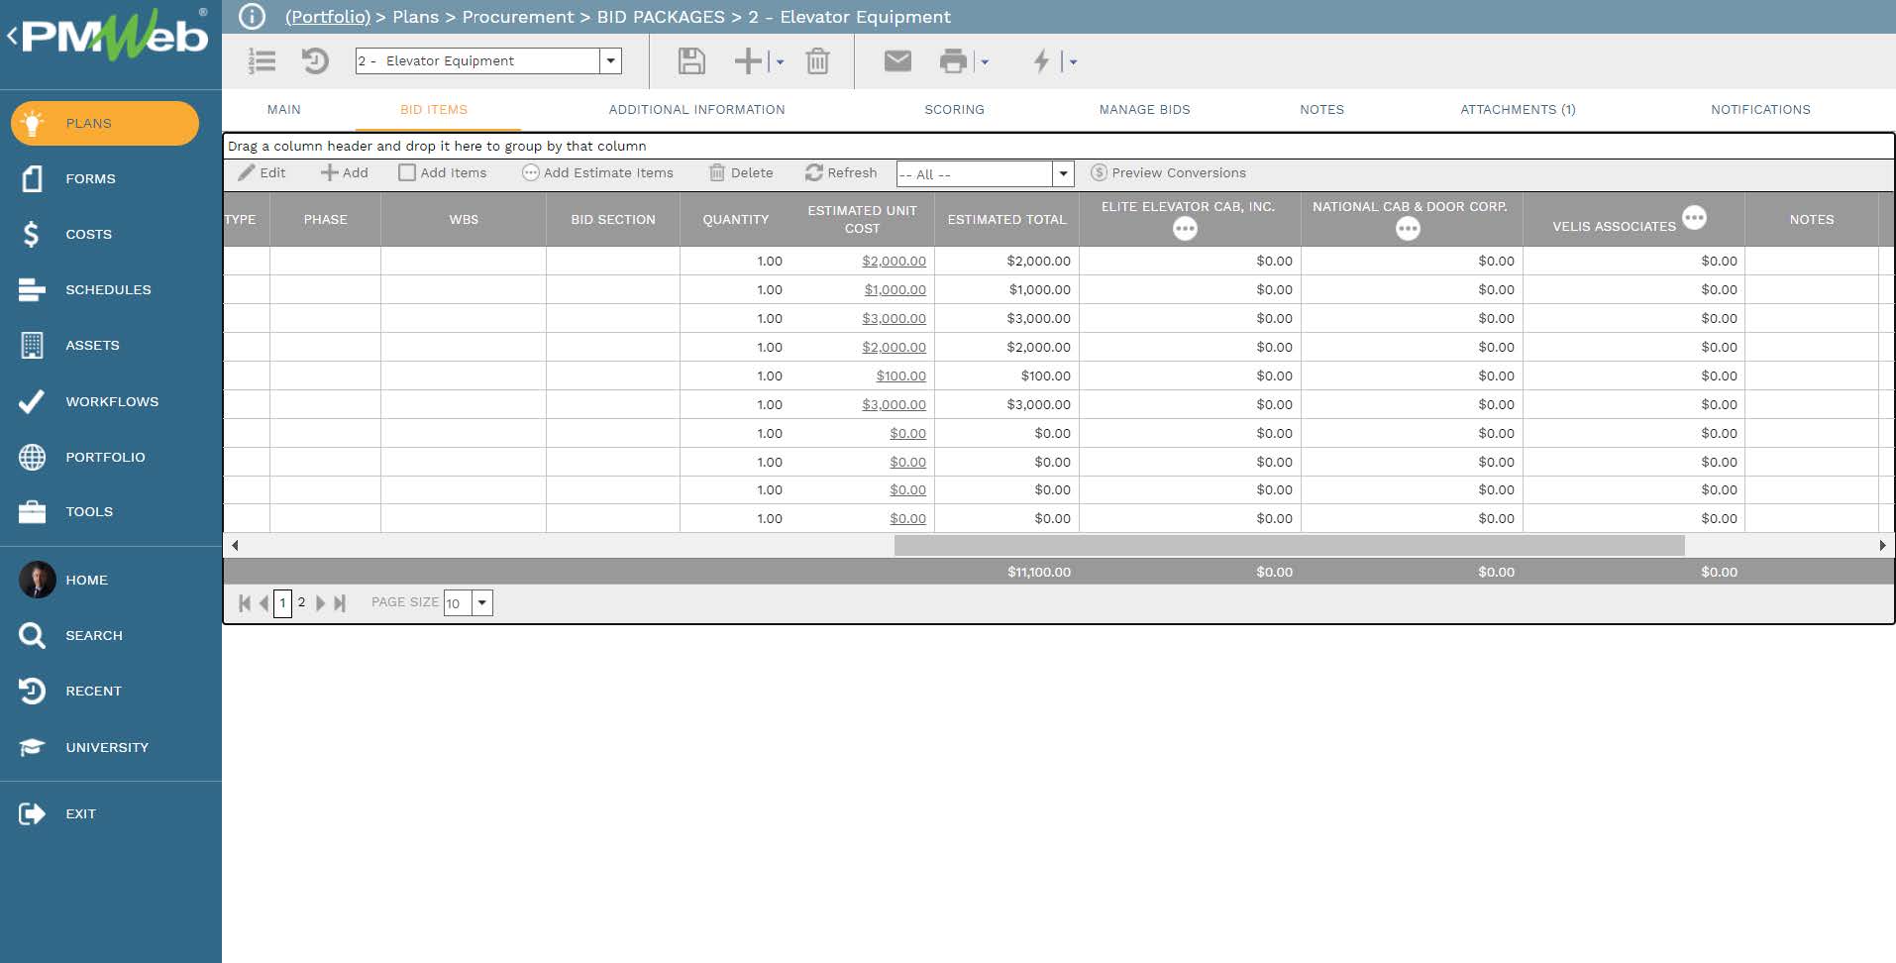Viewport: 1896px width, 963px height.
Task: Open the Portfolio breadcrumb link
Action: tap(327, 17)
